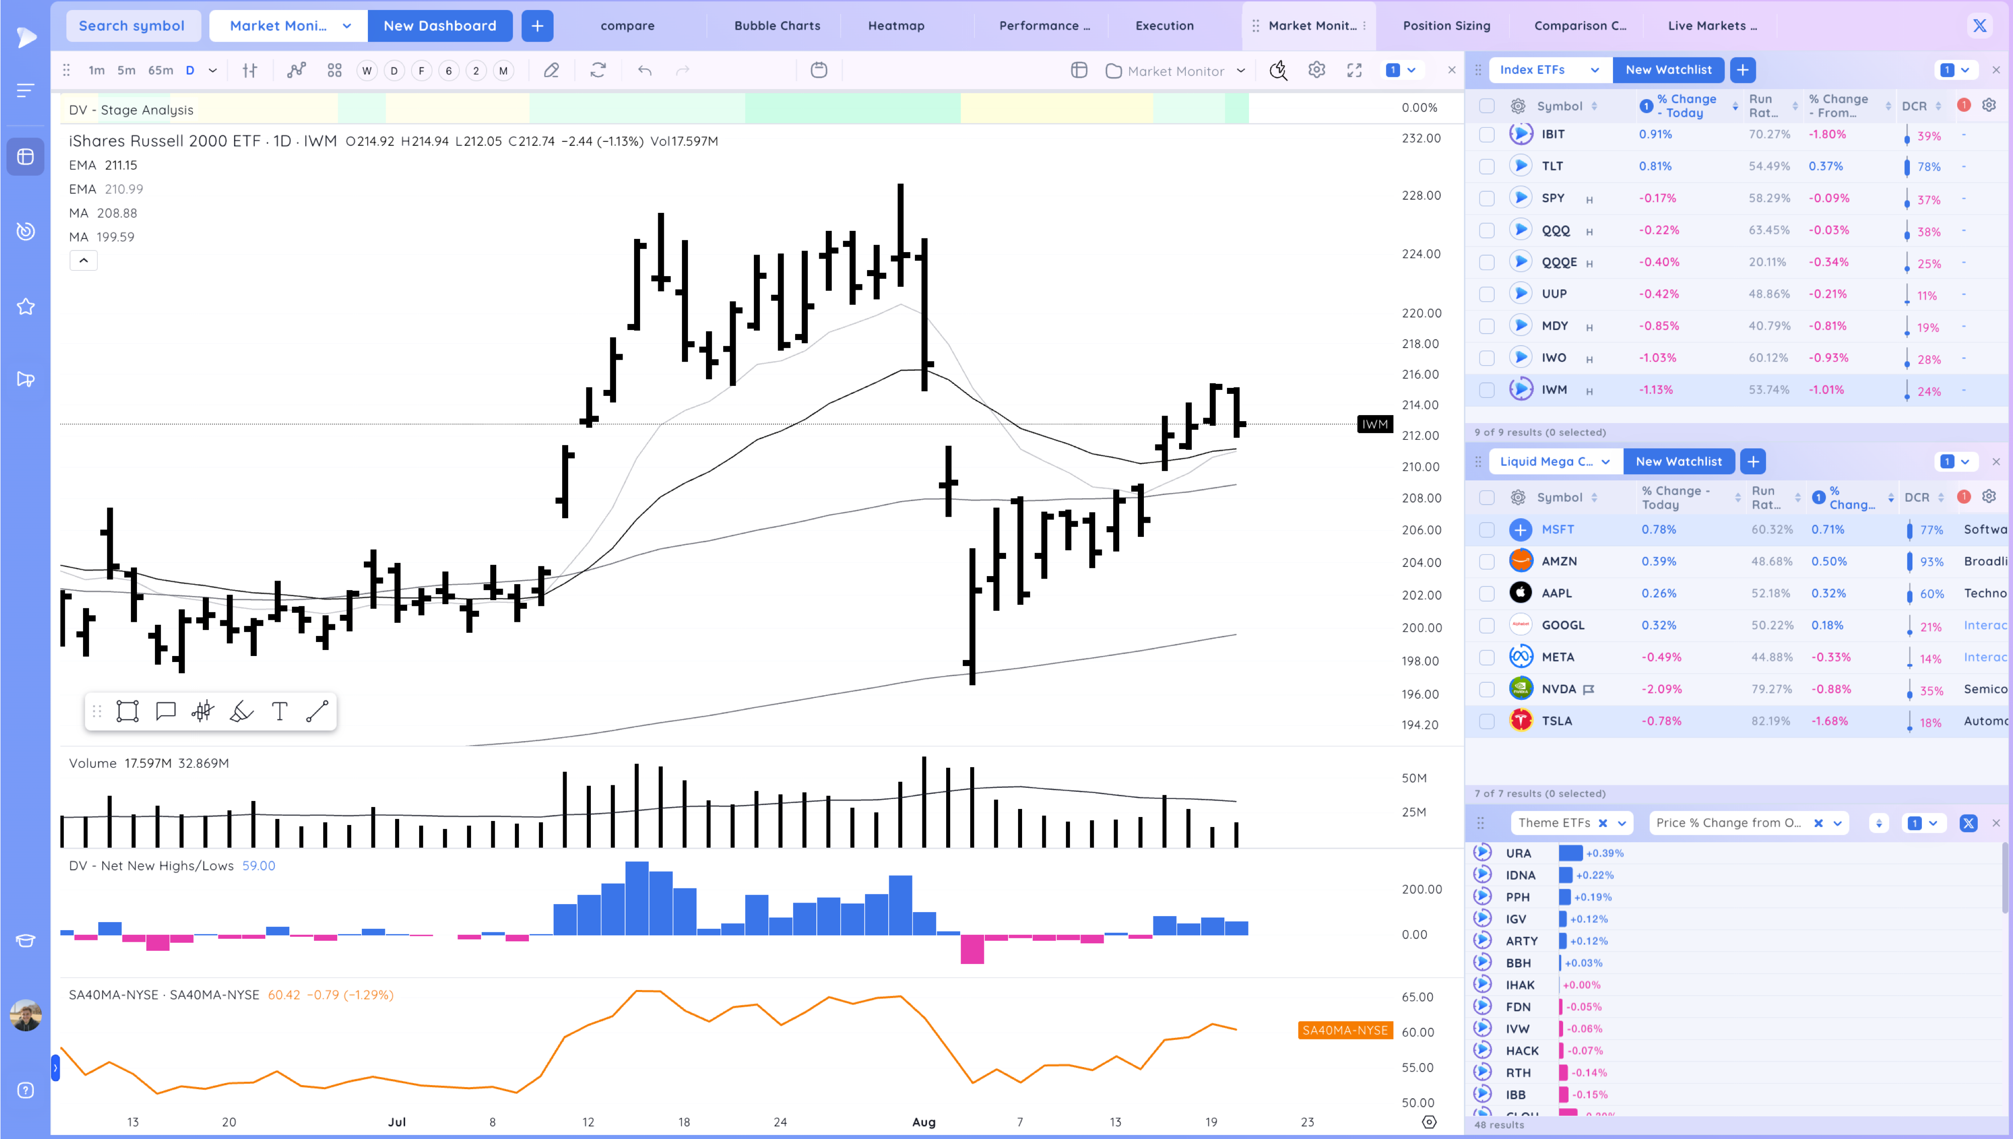Check the NVDA row checkbox
This screenshot has width=2013, height=1139.
pos(1487,689)
